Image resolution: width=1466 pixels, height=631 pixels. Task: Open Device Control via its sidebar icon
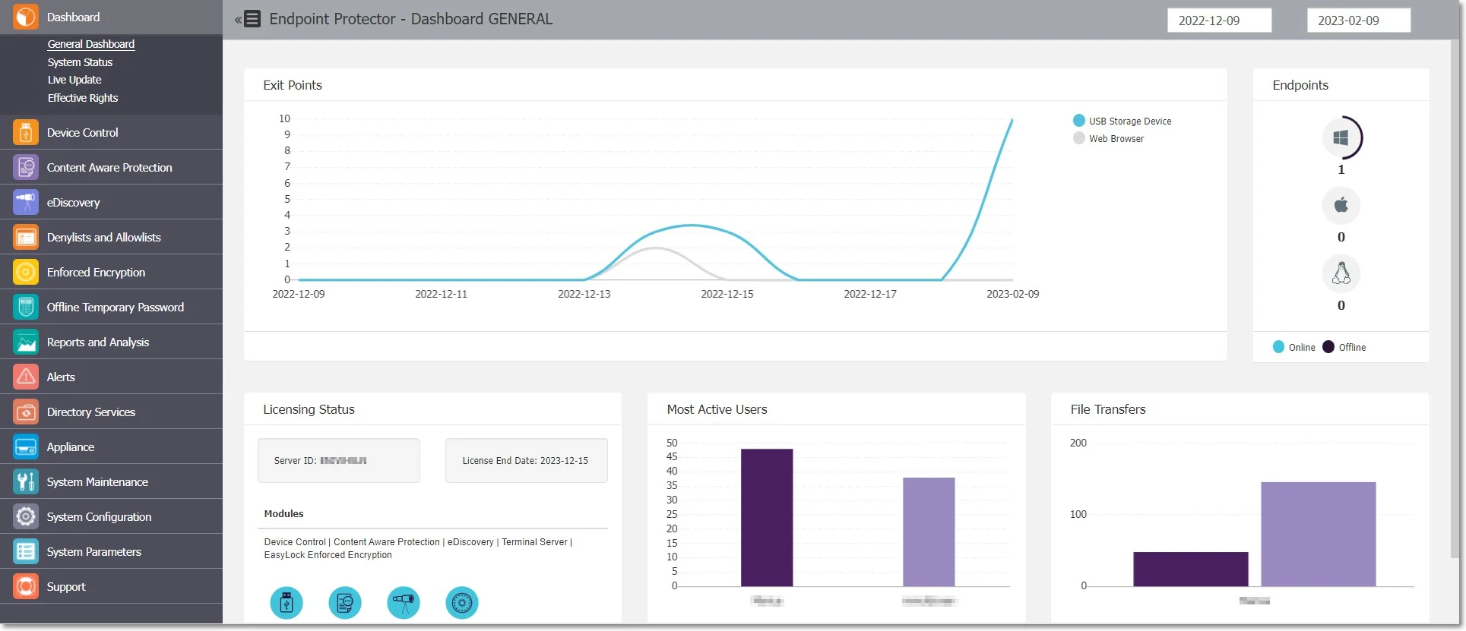(x=26, y=132)
